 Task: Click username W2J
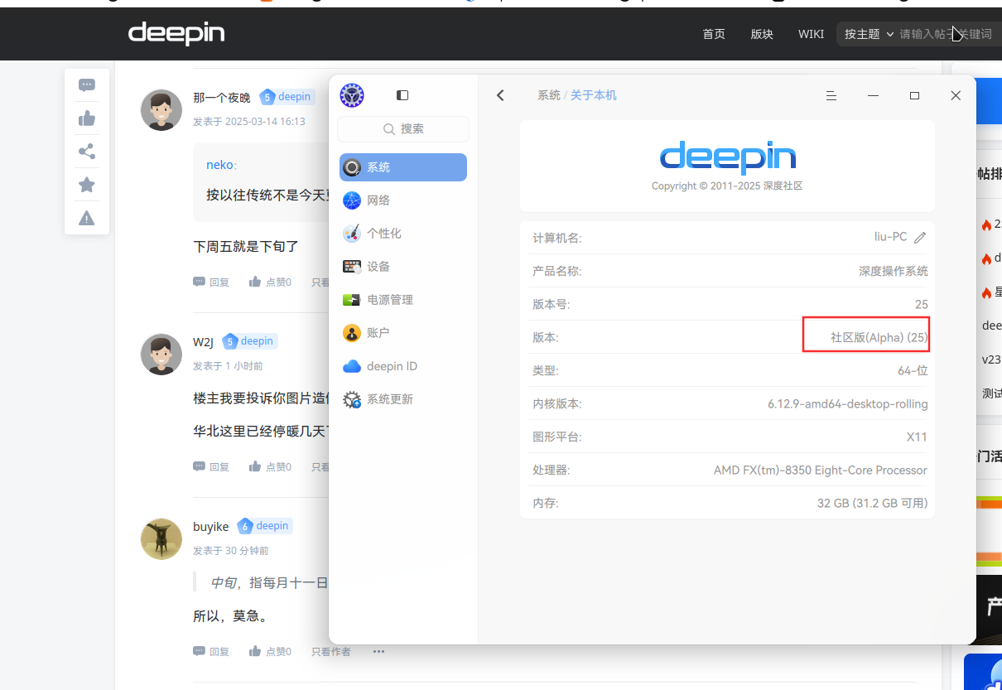[x=204, y=342]
